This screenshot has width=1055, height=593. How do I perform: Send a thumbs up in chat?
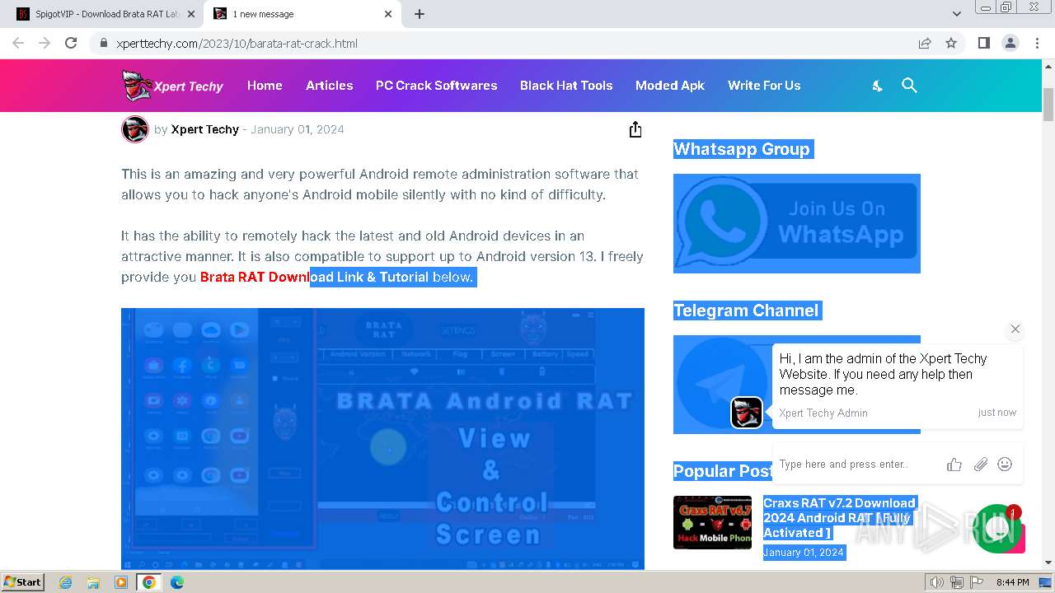tap(954, 465)
